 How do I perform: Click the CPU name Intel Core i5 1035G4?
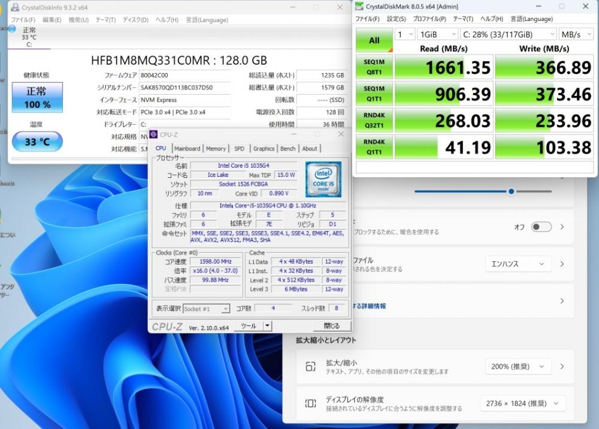[x=244, y=165]
